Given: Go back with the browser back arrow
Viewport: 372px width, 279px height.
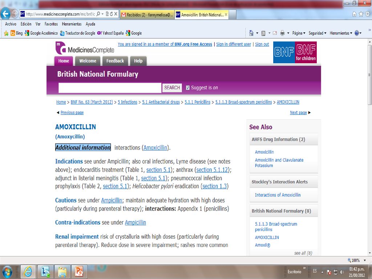Looking at the screenshot, I should [5, 14].
